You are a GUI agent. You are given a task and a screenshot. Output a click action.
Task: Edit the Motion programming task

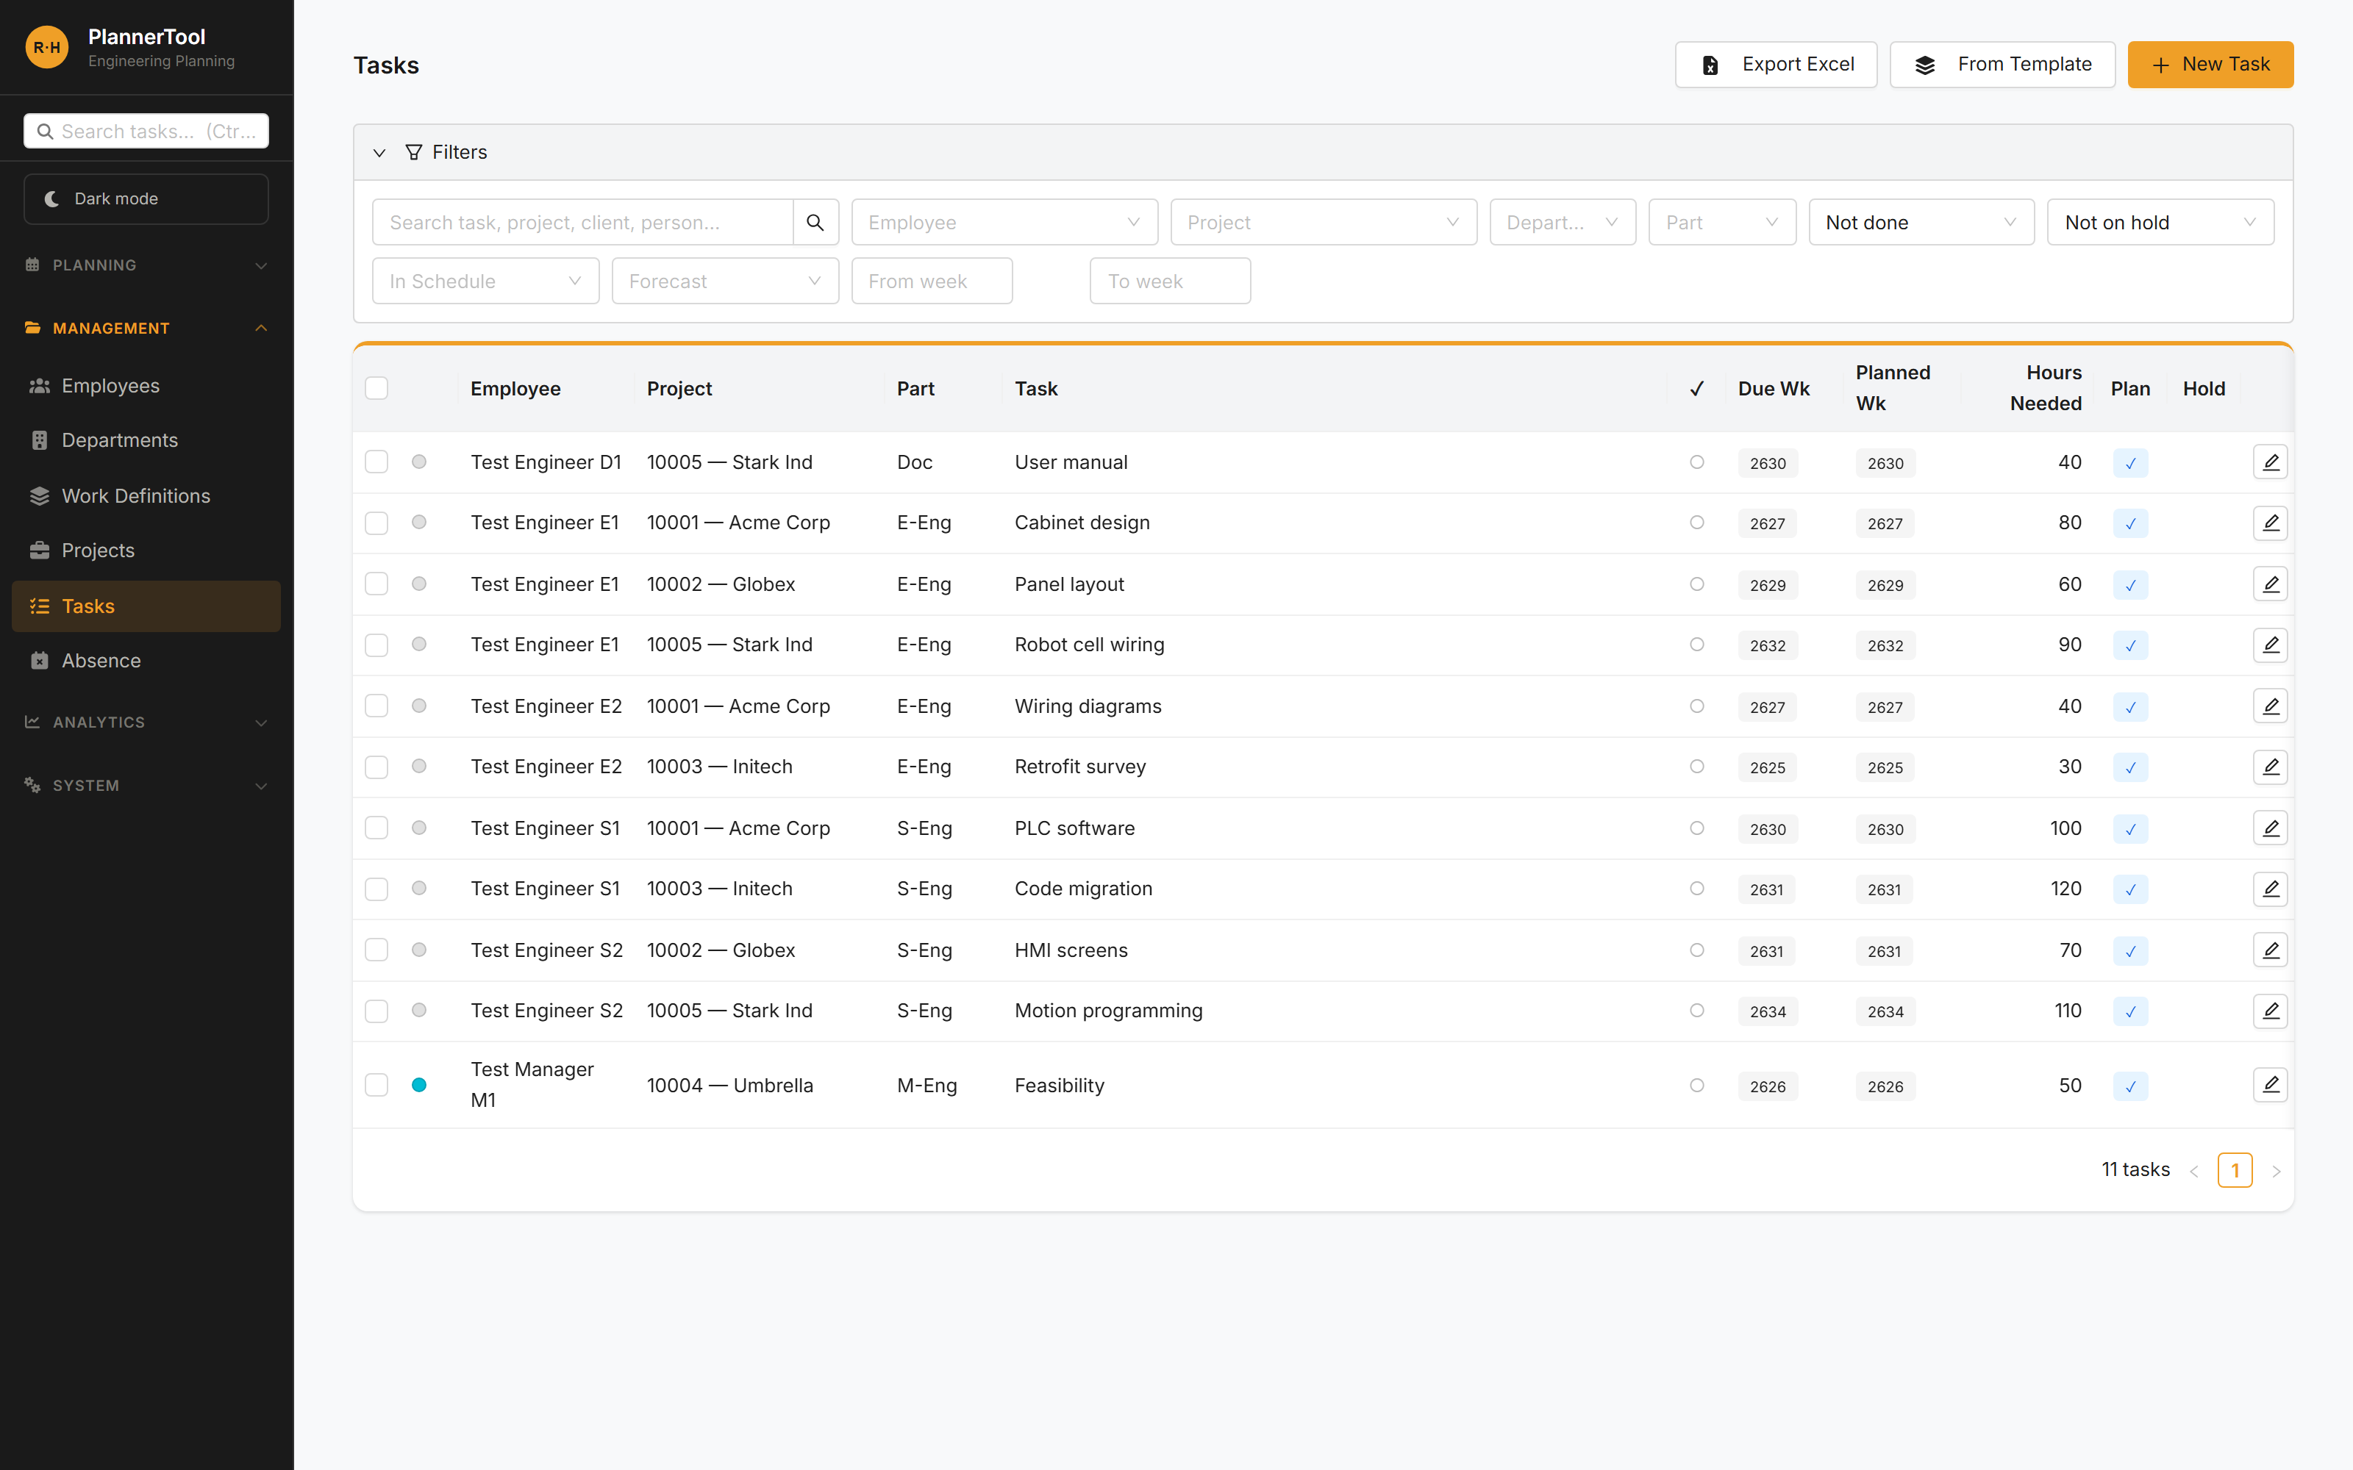tap(2269, 1011)
